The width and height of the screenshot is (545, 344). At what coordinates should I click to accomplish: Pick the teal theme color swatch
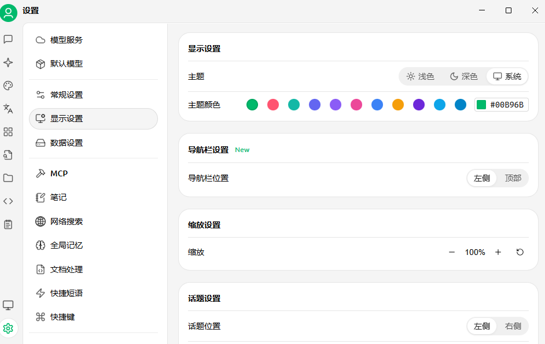click(x=294, y=105)
